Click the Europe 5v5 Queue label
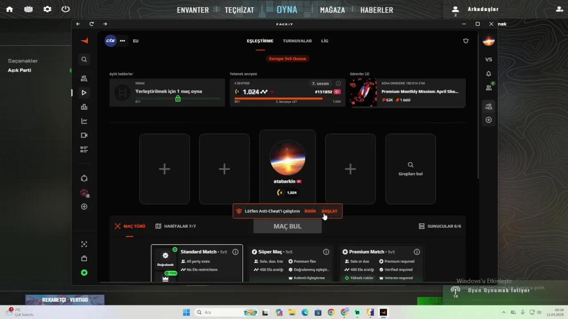568x319 pixels. point(288,58)
